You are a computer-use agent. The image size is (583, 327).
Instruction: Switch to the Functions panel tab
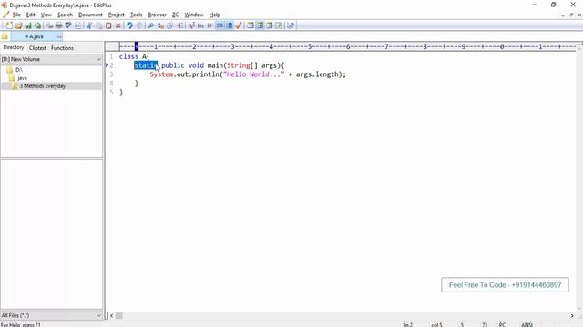tap(62, 48)
